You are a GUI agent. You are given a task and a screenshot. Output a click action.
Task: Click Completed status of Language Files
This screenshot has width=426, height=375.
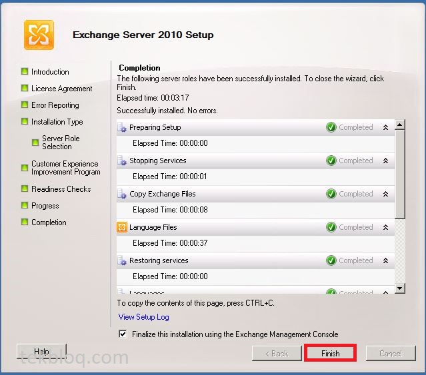pos(355,227)
